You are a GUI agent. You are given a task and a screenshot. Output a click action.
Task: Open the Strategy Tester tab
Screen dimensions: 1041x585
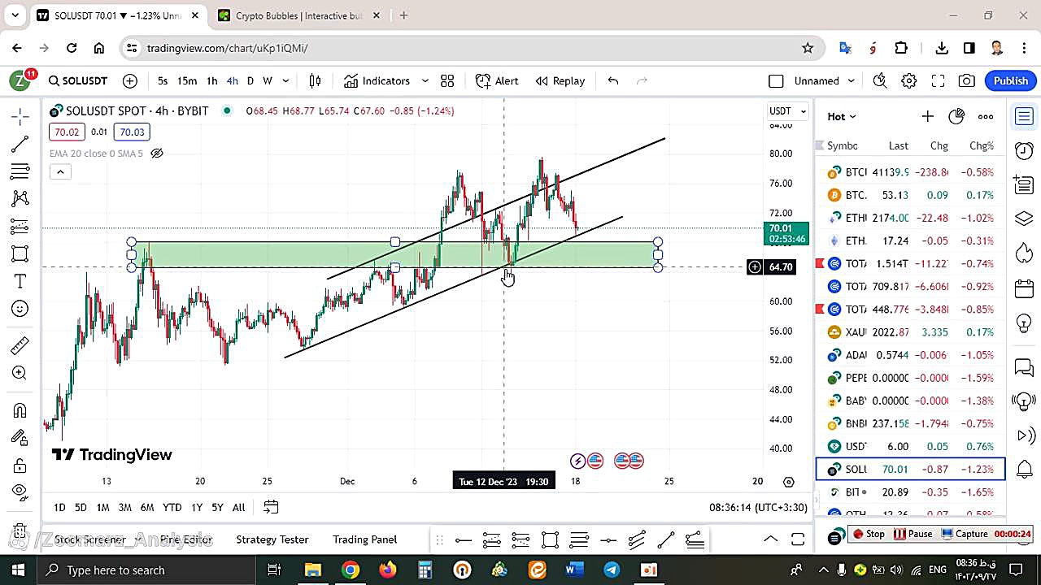pos(272,539)
